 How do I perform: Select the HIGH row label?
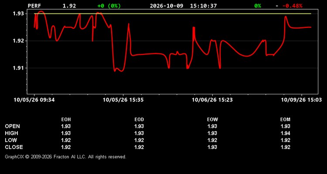tap(11, 133)
